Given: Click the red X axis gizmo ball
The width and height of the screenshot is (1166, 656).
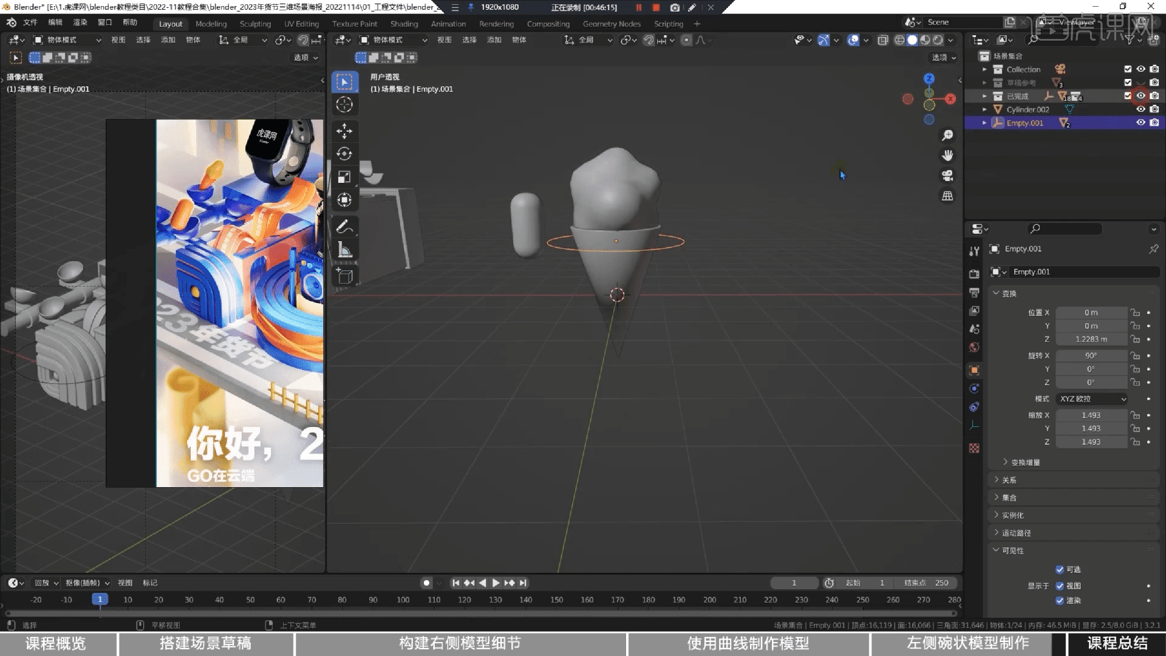Looking at the screenshot, I should pos(950,99).
